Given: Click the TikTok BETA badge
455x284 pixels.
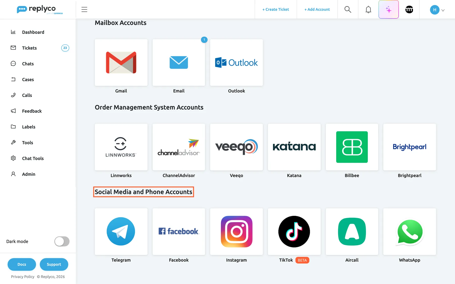Looking at the screenshot, I should [x=302, y=260].
